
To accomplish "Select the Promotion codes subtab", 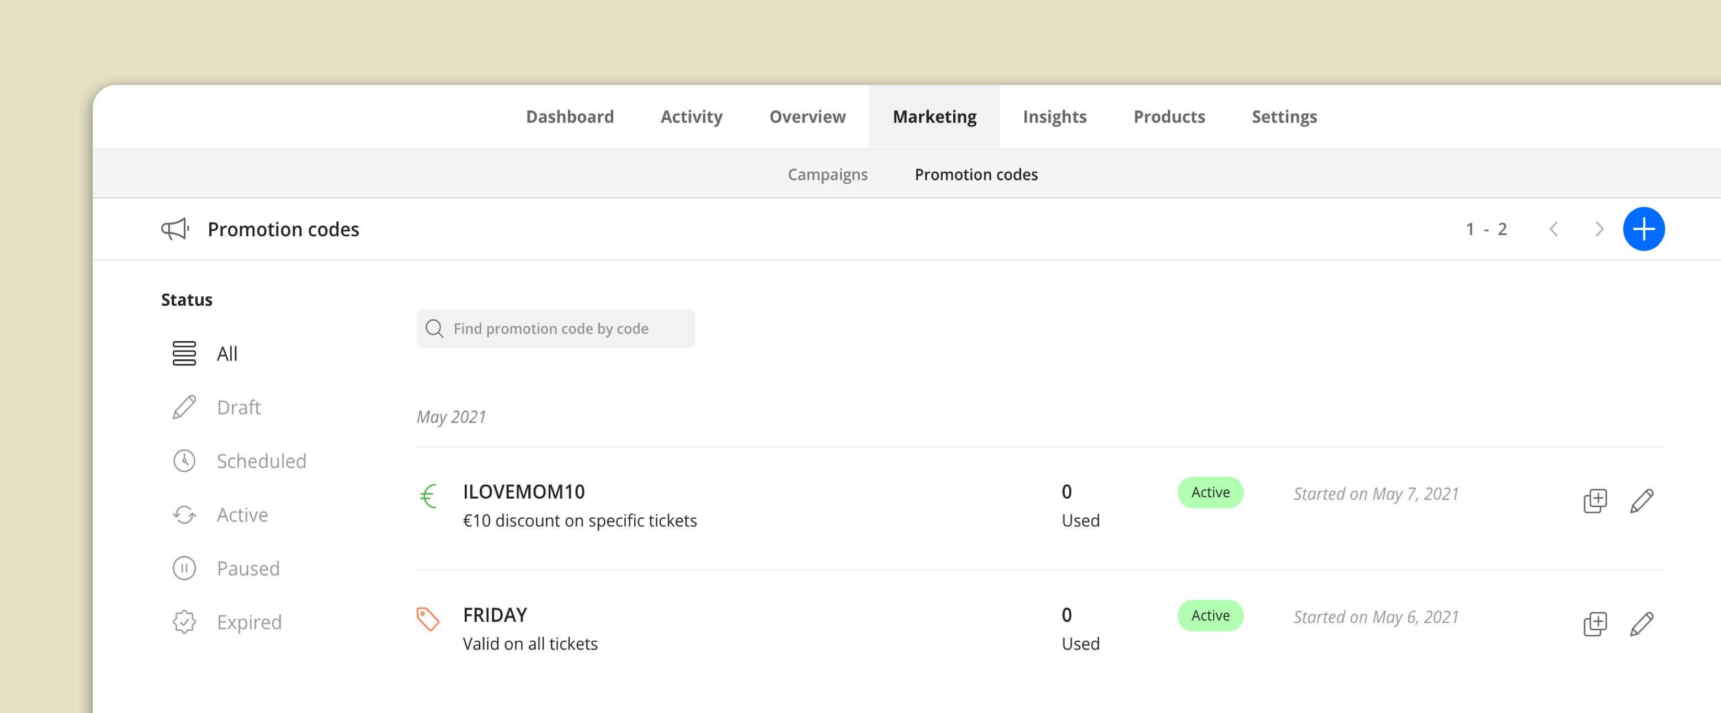I will (x=975, y=174).
